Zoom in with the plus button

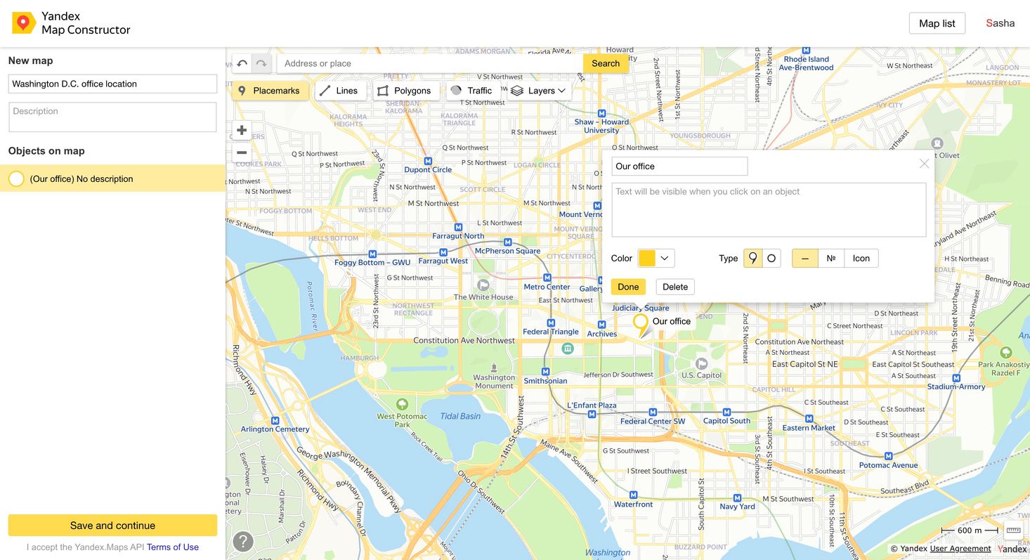point(242,130)
